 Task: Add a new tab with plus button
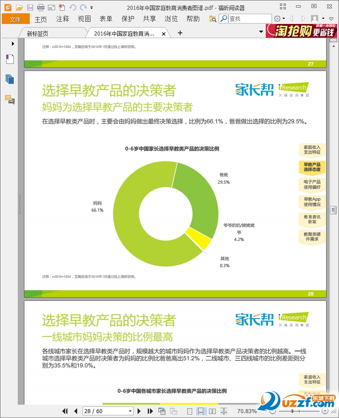pyautogui.click(x=180, y=33)
